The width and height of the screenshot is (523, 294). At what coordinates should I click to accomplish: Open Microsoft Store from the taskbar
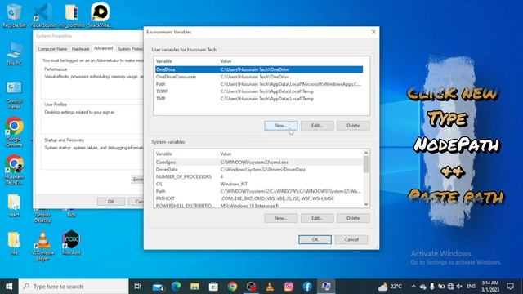[x=213, y=287]
